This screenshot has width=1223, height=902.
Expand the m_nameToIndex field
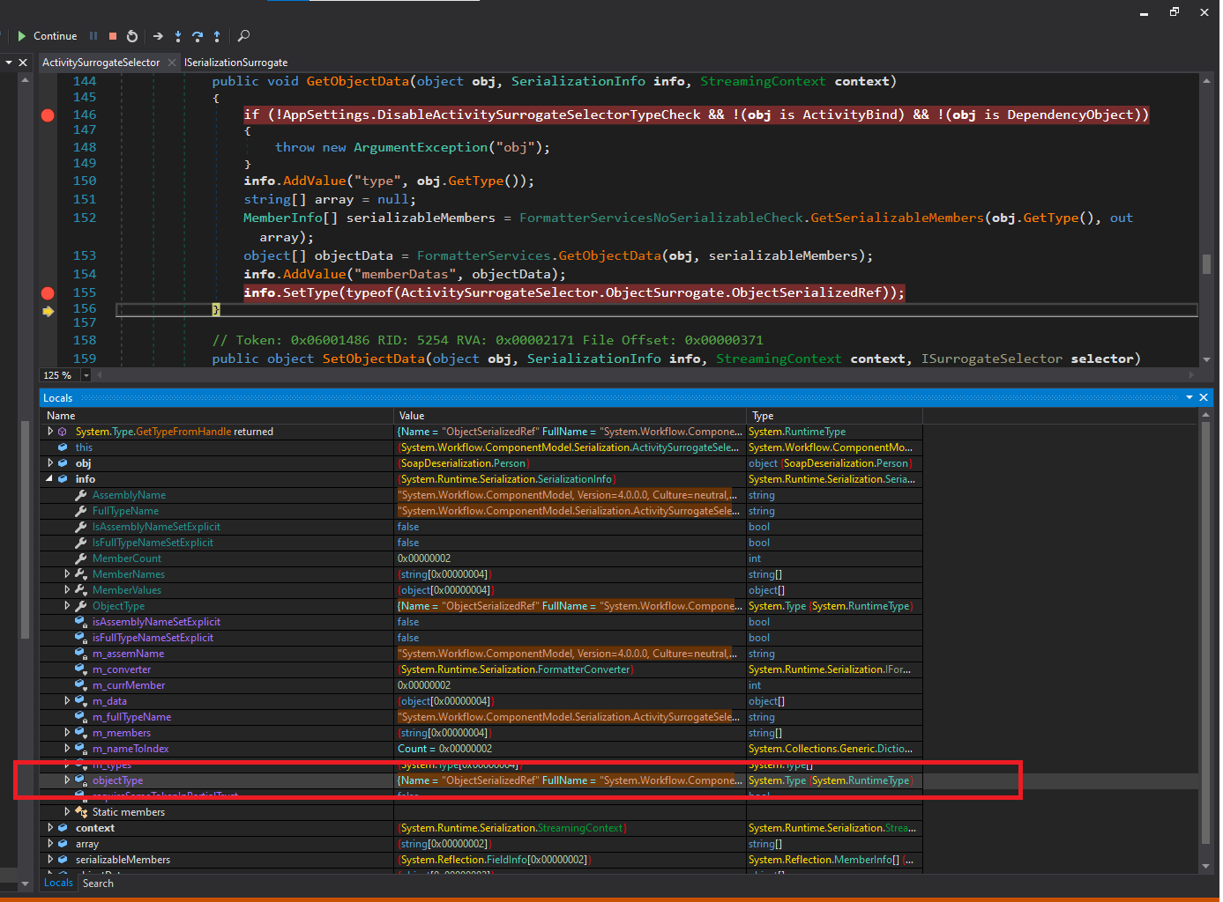tap(67, 749)
